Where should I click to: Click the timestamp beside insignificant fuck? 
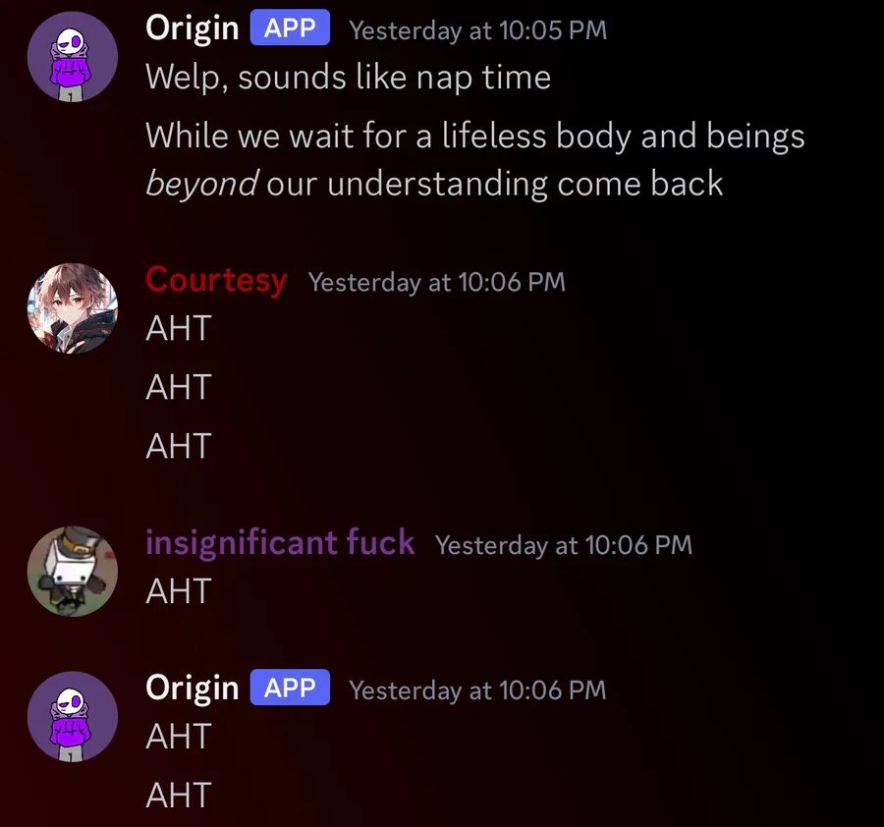tap(564, 545)
